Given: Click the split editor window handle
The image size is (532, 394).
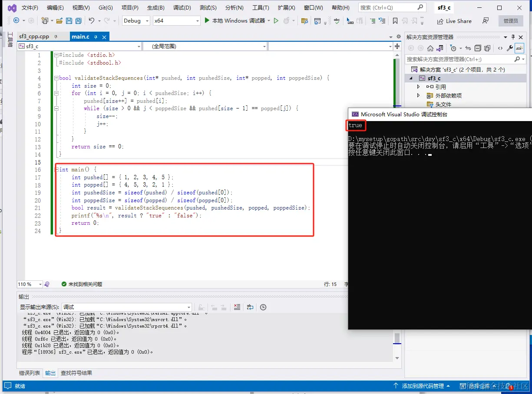Looking at the screenshot, I should 397,46.
